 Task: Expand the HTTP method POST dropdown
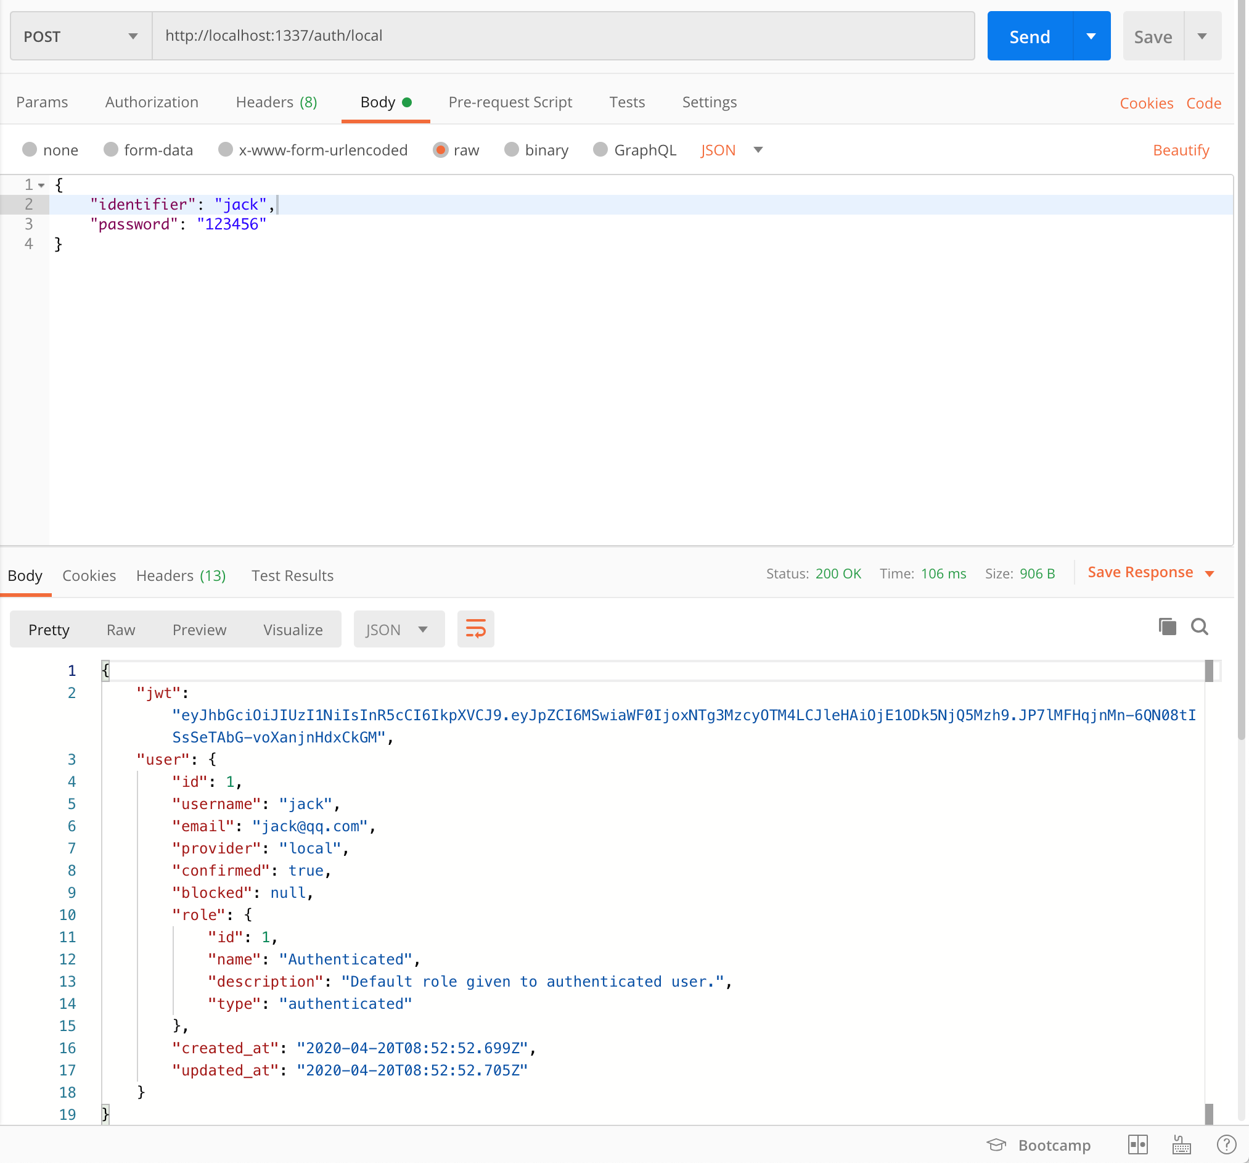pos(130,35)
